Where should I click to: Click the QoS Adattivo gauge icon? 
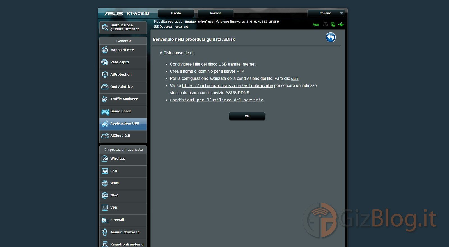pyautogui.click(x=105, y=87)
